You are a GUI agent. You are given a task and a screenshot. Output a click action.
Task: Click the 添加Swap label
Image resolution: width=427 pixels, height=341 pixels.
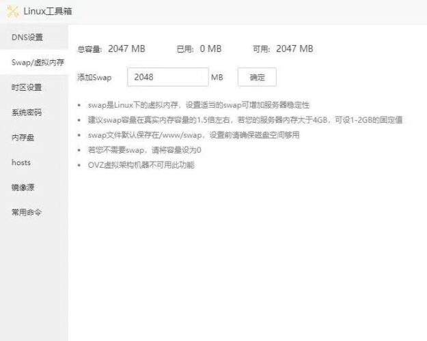pyautogui.click(x=94, y=78)
